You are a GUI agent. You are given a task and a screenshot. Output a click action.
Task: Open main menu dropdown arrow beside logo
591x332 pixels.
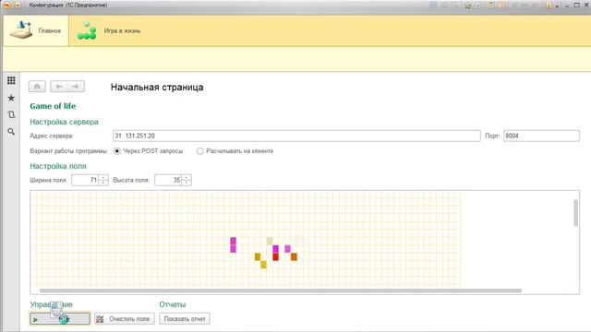pos(18,5)
